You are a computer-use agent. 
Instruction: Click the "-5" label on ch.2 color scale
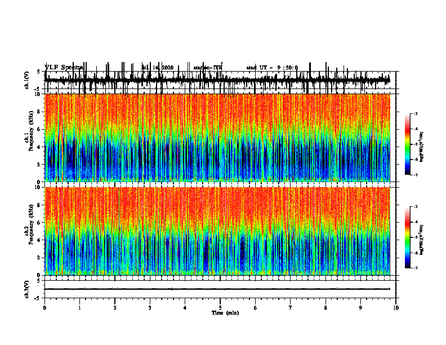[415, 237]
